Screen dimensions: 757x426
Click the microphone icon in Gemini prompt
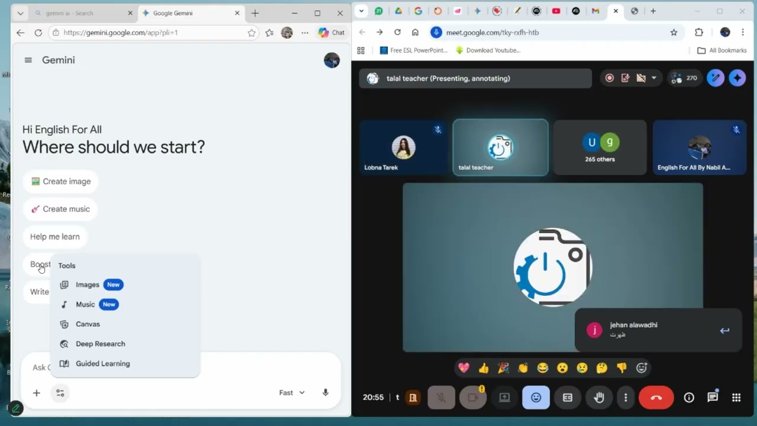pos(325,392)
